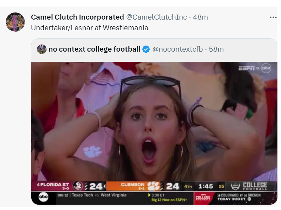Click the abc logo at the ticker's bottom left
The height and width of the screenshot is (210, 281).
(43, 198)
